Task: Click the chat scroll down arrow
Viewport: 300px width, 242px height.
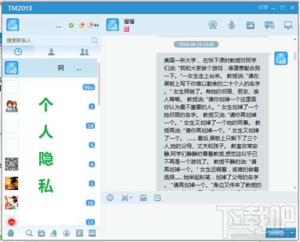Action: tap(295, 187)
